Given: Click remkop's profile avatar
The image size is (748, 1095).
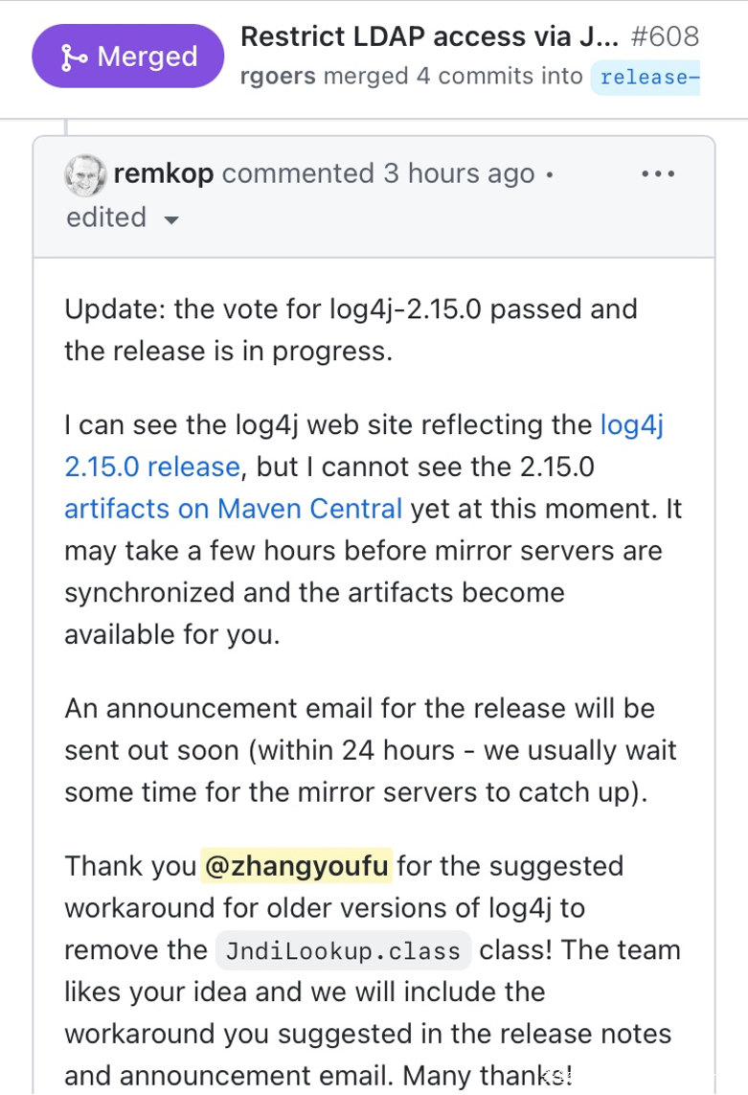Looking at the screenshot, I should (85, 174).
